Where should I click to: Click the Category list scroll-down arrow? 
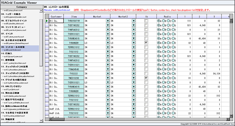[41, 120]
